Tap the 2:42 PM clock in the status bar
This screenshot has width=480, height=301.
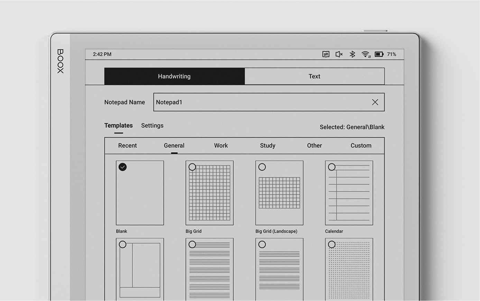point(101,54)
